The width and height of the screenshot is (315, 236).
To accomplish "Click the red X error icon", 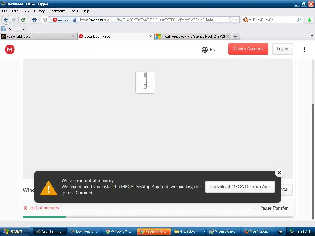I will [26, 208].
